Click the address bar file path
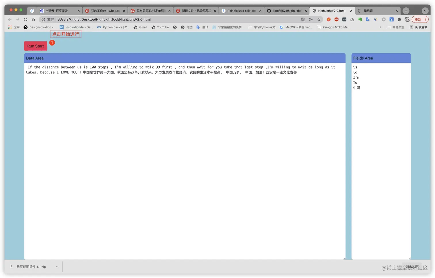Viewport: 435px width, 278px height. (104, 19)
